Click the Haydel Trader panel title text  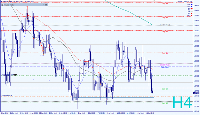[x=9, y=5]
